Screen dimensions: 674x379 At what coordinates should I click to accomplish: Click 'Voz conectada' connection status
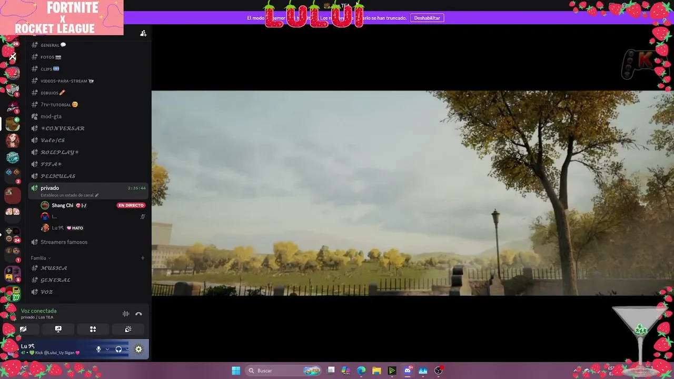coord(38,311)
